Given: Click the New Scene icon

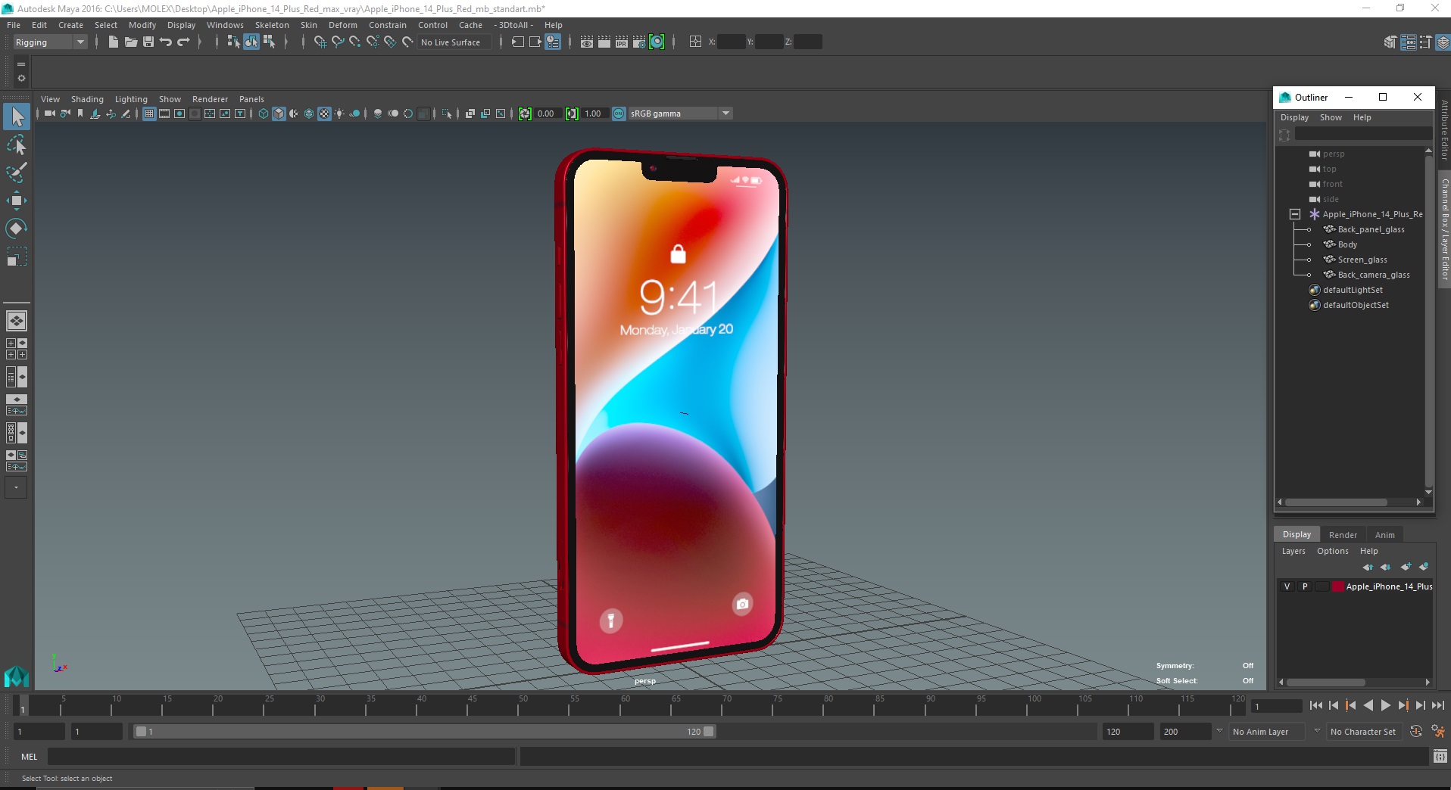Looking at the screenshot, I should point(113,42).
